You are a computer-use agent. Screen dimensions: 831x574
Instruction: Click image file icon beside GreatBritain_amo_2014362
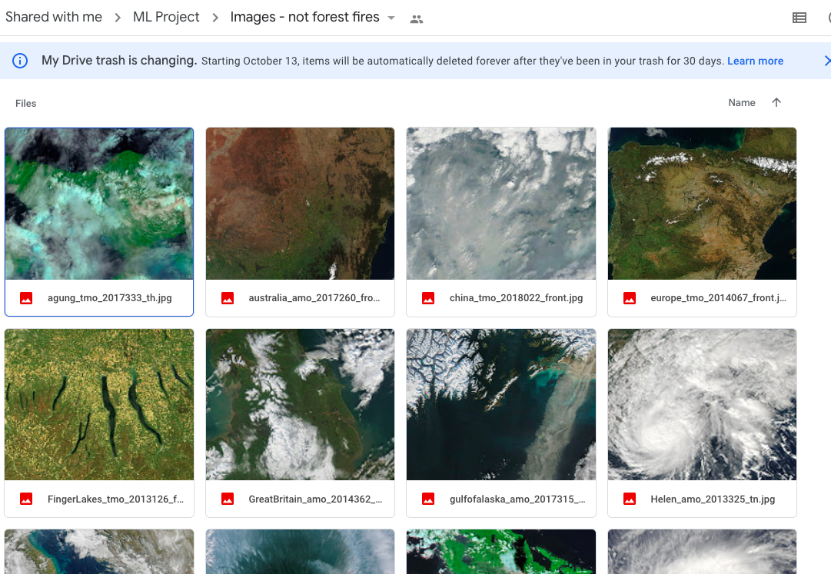click(x=228, y=499)
